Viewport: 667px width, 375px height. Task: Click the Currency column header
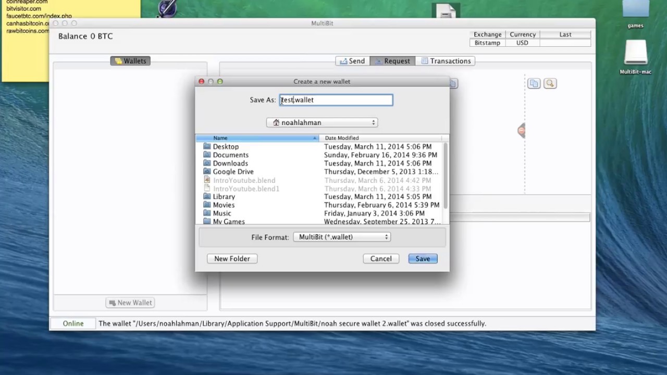(x=522, y=34)
